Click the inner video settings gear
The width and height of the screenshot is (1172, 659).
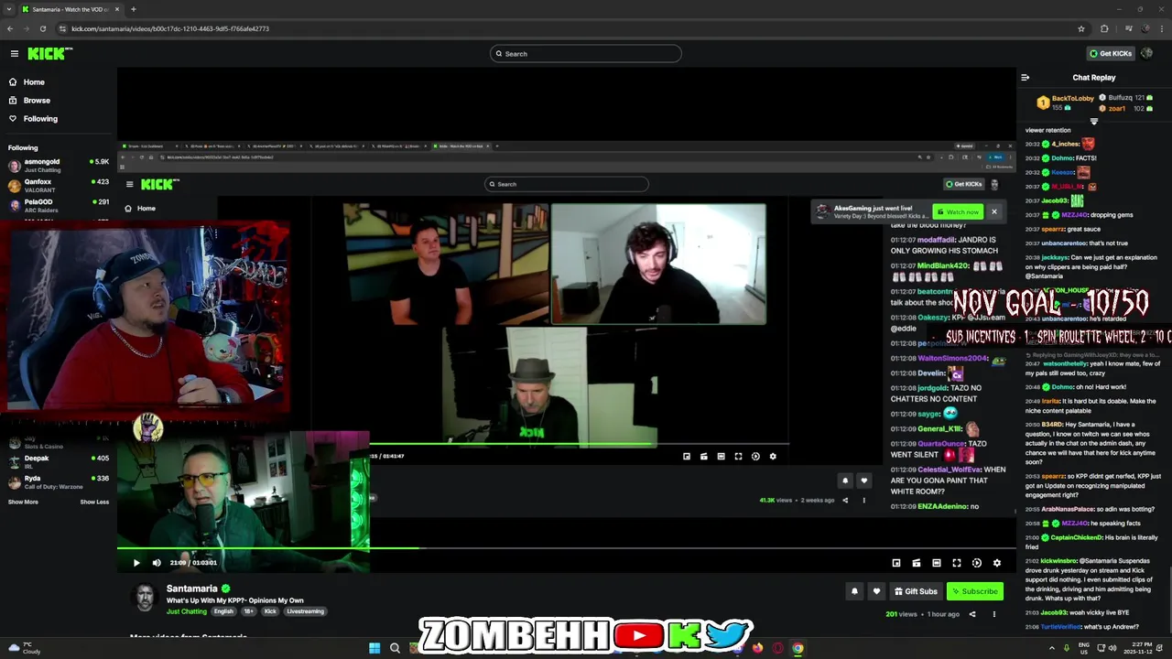click(773, 456)
